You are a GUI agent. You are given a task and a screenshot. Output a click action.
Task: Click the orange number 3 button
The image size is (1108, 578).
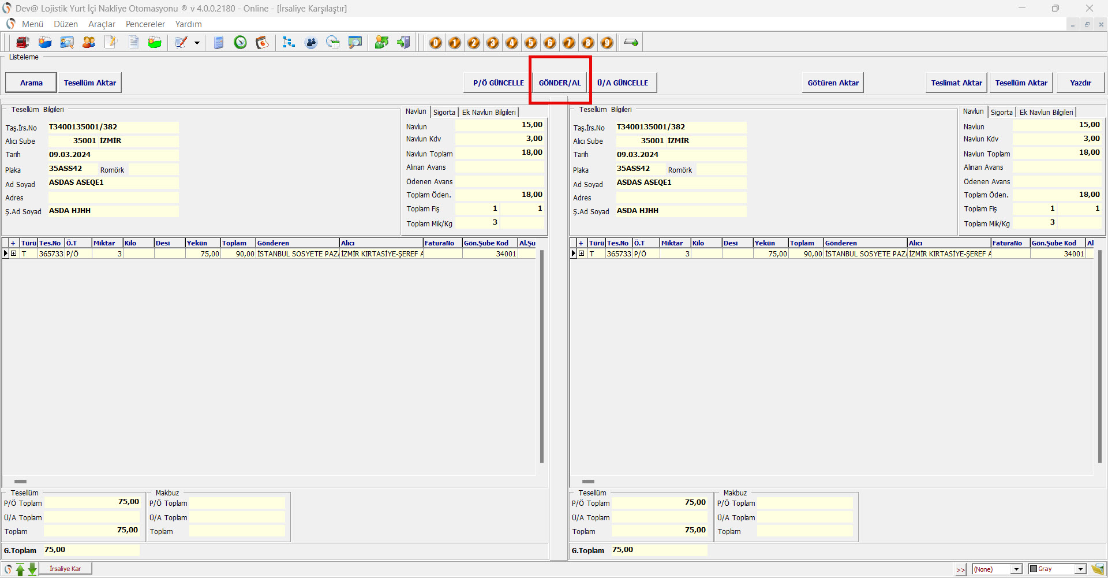click(493, 43)
